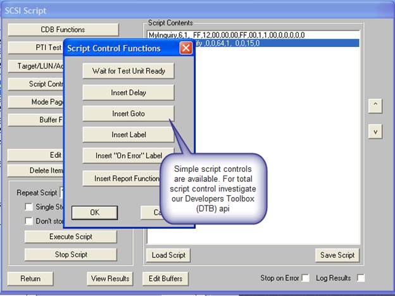Toggle the Don't stop checkbox
Viewport: 395px width, 296px height.
(x=28, y=221)
